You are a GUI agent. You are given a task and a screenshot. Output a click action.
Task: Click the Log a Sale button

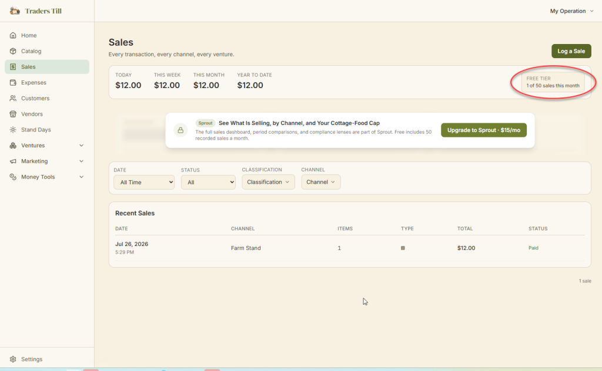pos(571,51)
